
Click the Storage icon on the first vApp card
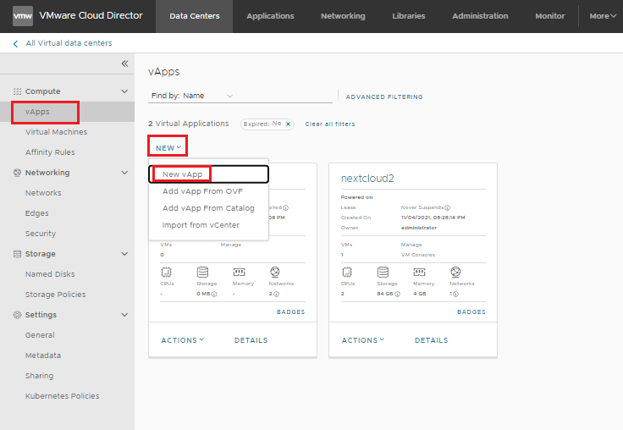(202, 272)
